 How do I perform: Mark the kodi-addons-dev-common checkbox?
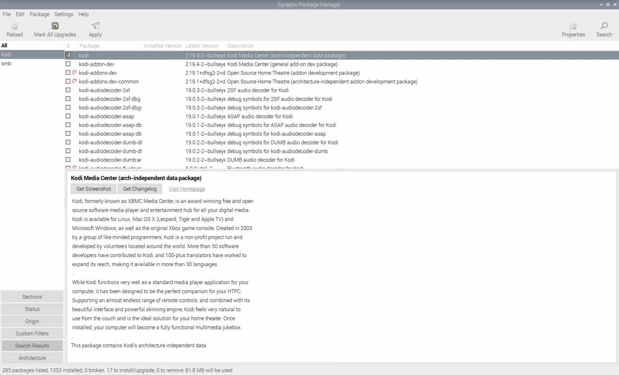(68, 81)
